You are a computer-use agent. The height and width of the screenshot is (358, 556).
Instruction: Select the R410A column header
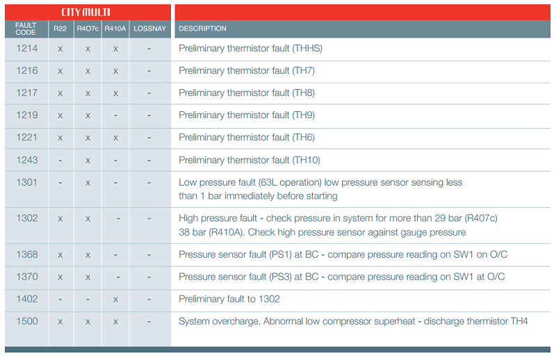[115, 29]
